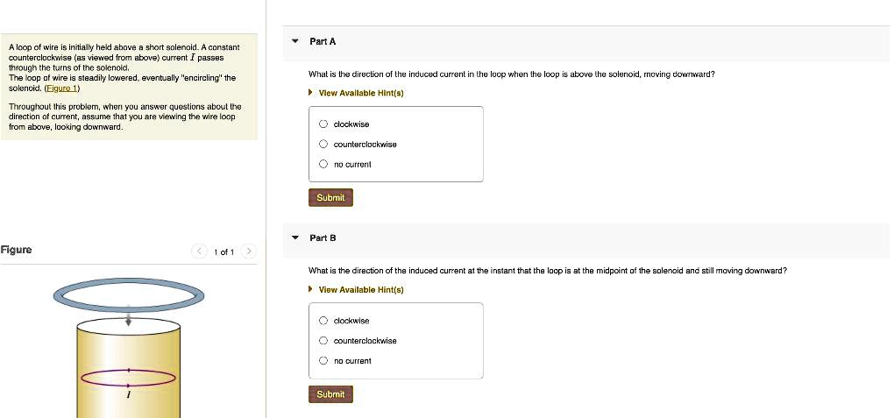Click the Figure panel heading
Viewport: 894px width, 418px height.
tap(16, 250)
